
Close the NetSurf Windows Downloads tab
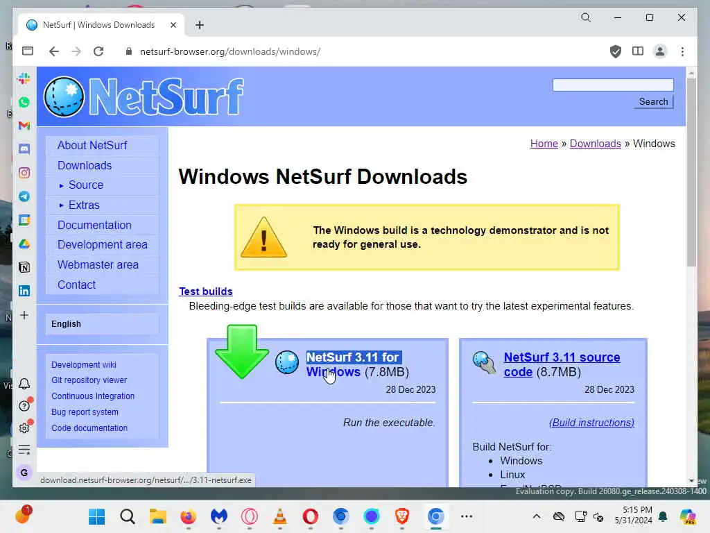tap(173, 25)
